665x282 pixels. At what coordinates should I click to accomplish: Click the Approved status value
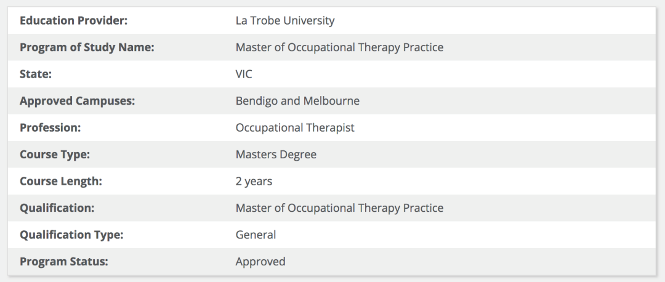click(x=260, y=262)
